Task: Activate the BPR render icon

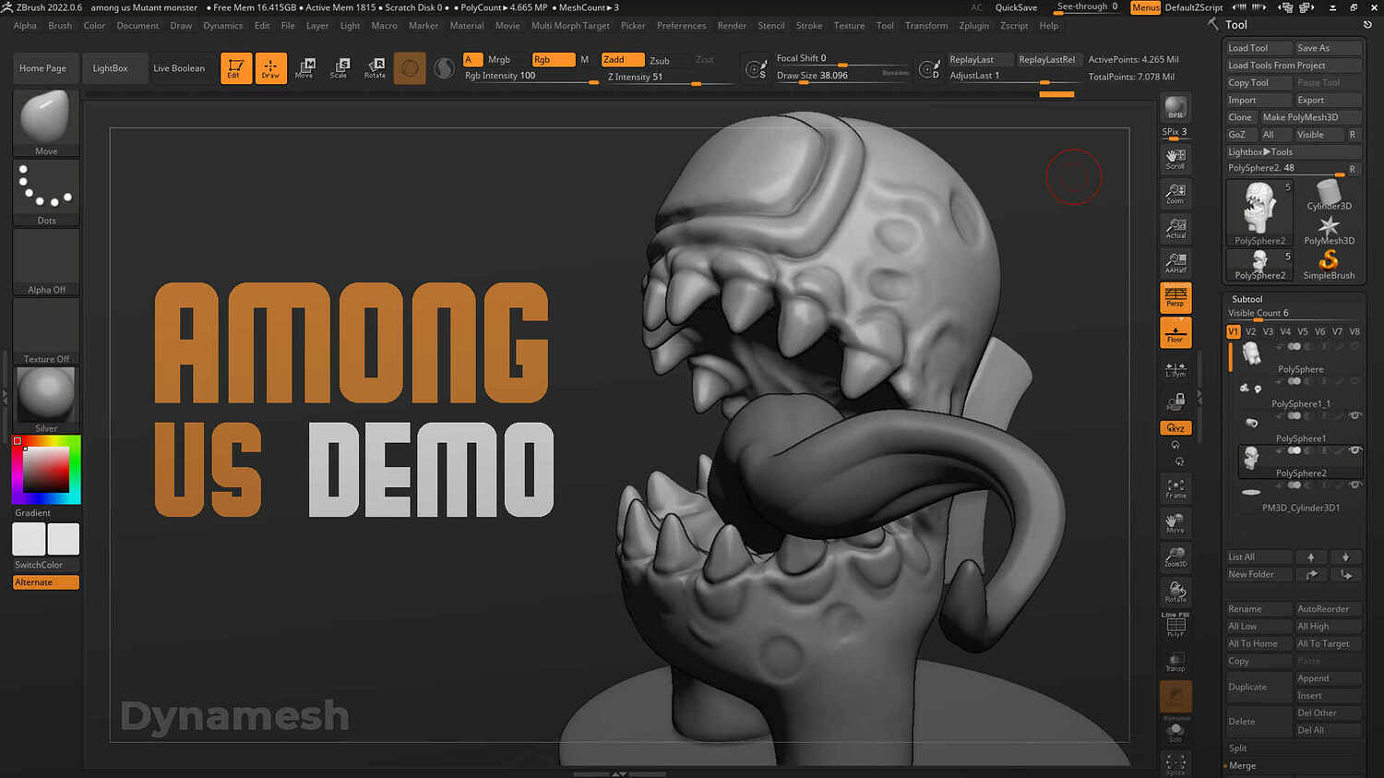Action: 1175,108
